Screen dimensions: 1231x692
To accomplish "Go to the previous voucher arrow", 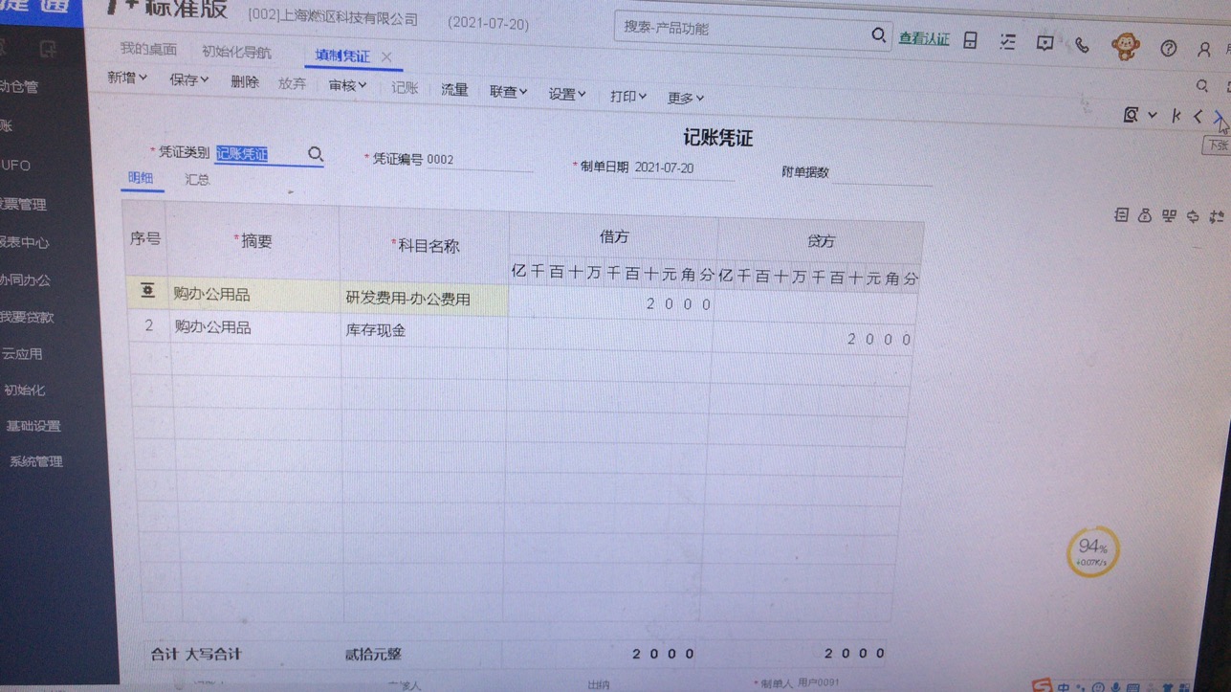I will (x=1198, y=117).
